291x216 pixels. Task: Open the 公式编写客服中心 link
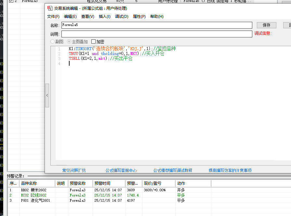pos(121,170)
